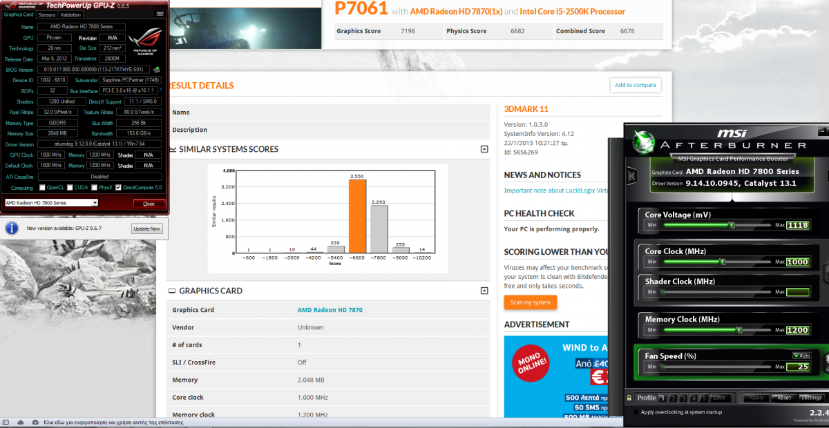Image resolution: width=829 pixels, height=428 pixels.
Task: Click the shield icon in the bottom status bar
Action: pos(34,422)
